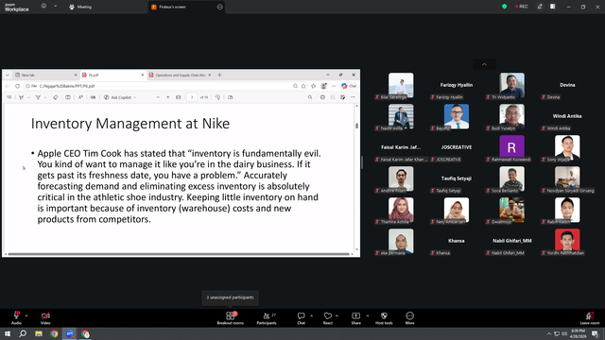Click the PDF fit to width icon

click(x=179, y=97)
